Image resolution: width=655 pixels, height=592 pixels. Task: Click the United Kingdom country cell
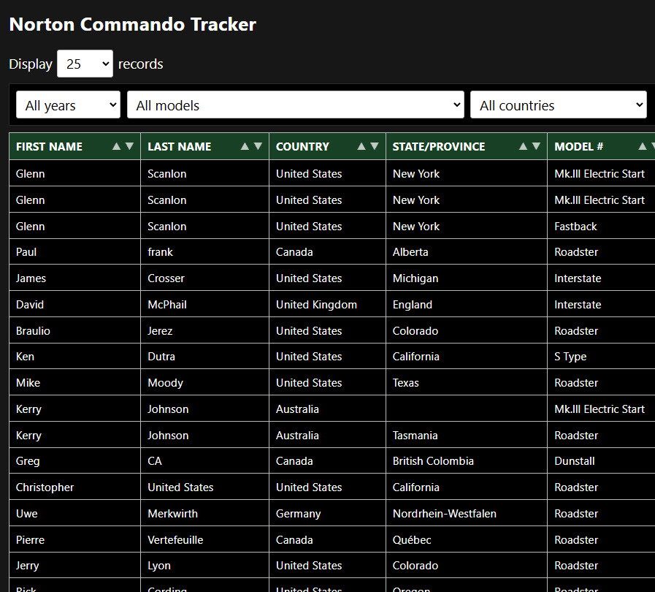click(x=327, y=304)
